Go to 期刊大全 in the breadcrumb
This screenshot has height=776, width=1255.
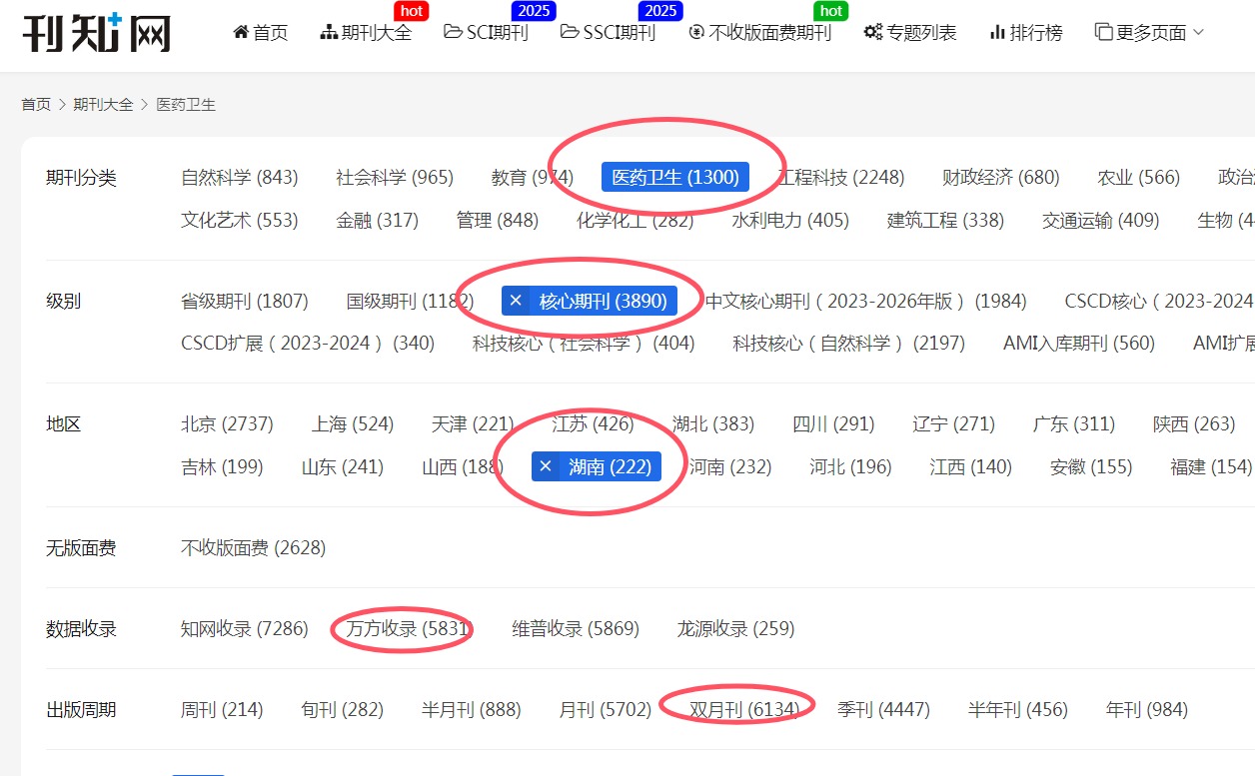(103, 104)
